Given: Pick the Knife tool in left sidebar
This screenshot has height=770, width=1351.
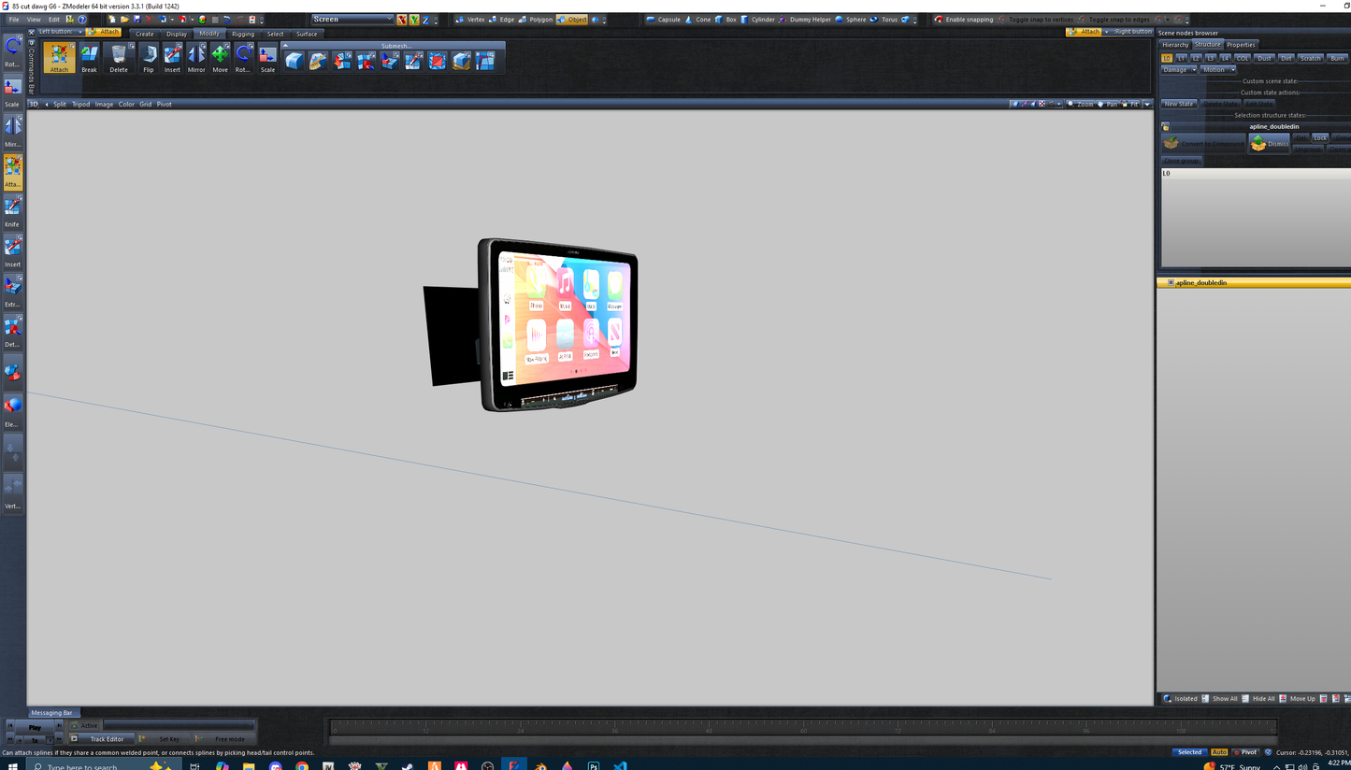Looking at the screenshot, I should (12, 210).
